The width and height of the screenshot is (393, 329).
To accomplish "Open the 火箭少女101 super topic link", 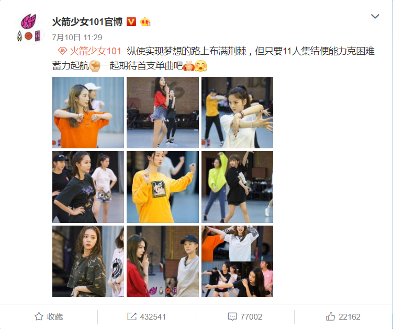I will click(x=95, y=51).
